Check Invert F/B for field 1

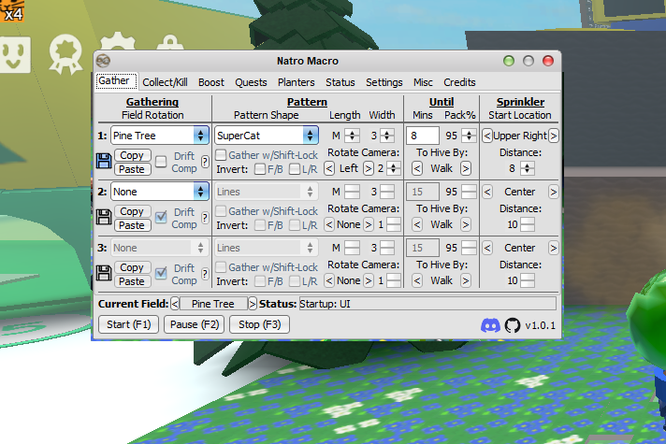(260, 169)
